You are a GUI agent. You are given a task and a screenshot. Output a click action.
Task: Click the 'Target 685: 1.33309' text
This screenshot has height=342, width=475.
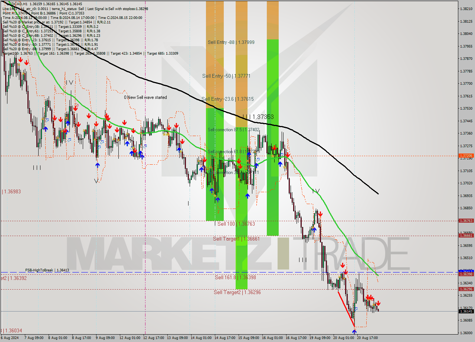[x=163, y=54]
